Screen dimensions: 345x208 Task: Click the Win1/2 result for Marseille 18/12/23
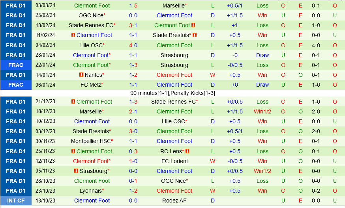[x=262, y=111]
